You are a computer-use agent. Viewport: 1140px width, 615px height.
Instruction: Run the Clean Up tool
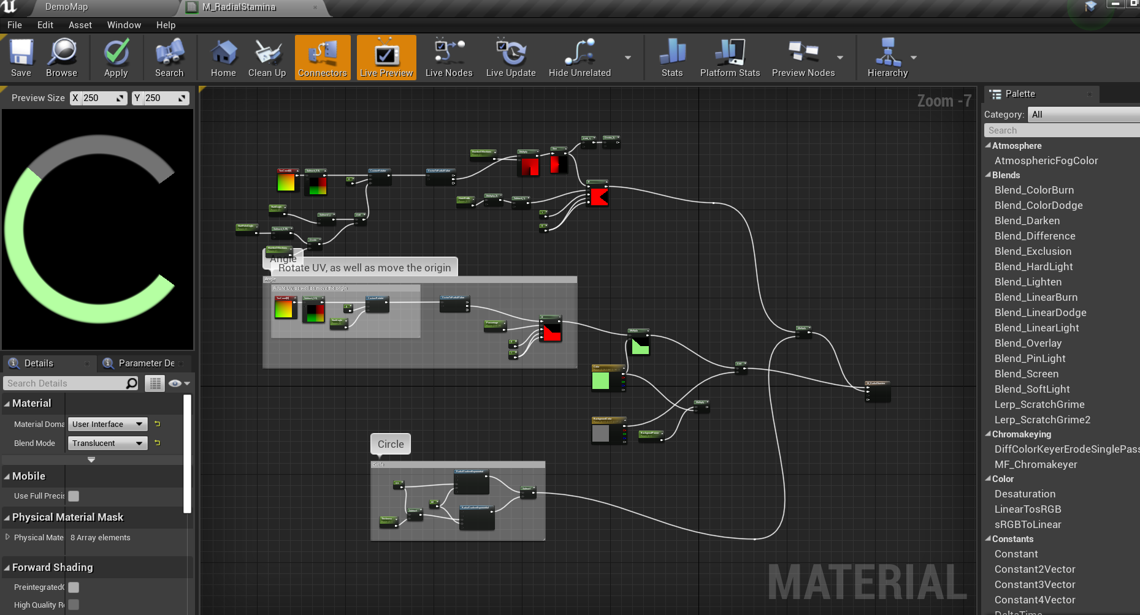pyautogui.click(x=267, y=58)
